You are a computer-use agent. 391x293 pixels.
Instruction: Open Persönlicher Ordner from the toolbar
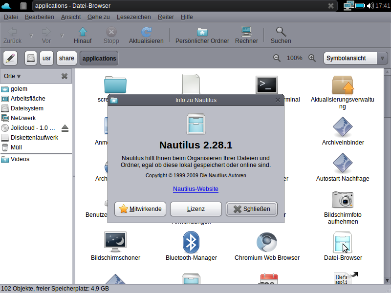tap(202, 34)
